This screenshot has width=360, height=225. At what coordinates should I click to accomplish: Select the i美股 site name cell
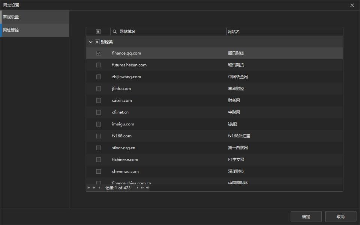[232, 124]
